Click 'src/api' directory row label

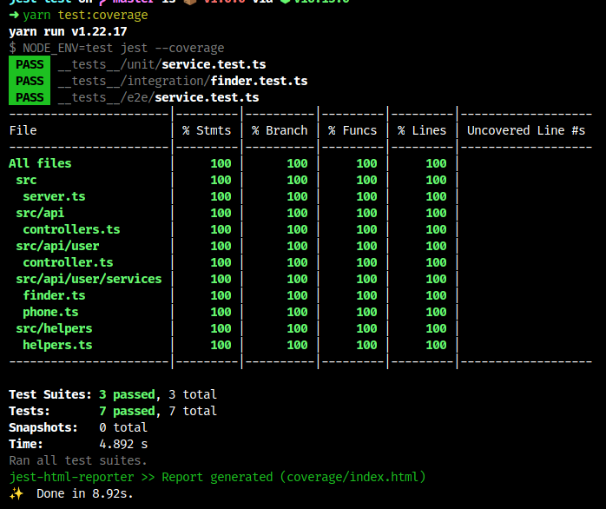40,213
